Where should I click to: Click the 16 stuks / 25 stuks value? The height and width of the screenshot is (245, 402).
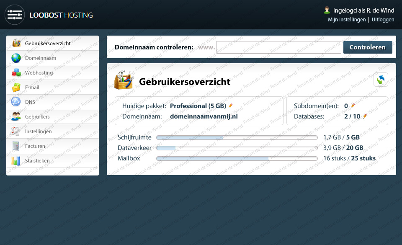(349, 158)
